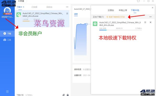This screenshot has width=156, height=96.
Task: Click the 保存目录 path value
Action: coord(87,69)
